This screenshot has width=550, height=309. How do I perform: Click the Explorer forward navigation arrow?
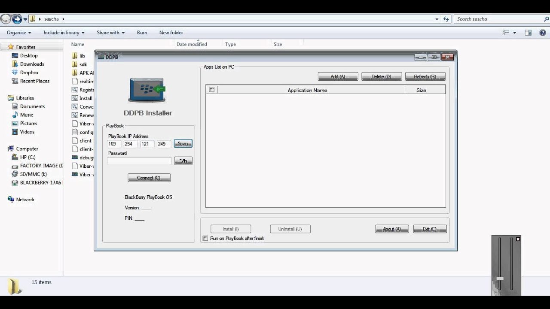(17, 19)
